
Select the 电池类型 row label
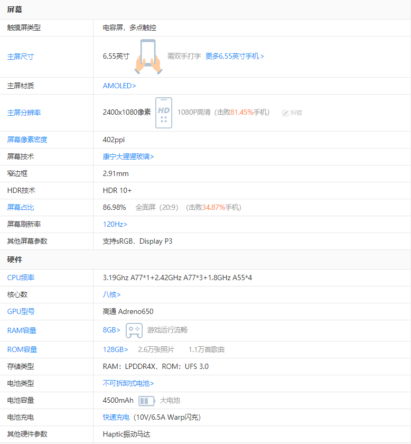tap(21, 383)
